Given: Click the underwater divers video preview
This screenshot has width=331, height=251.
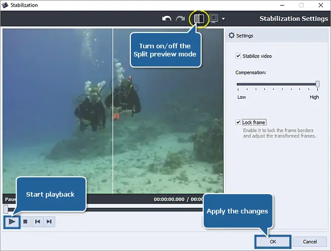Looking at the screenshot, I should [x=112, y=111].
